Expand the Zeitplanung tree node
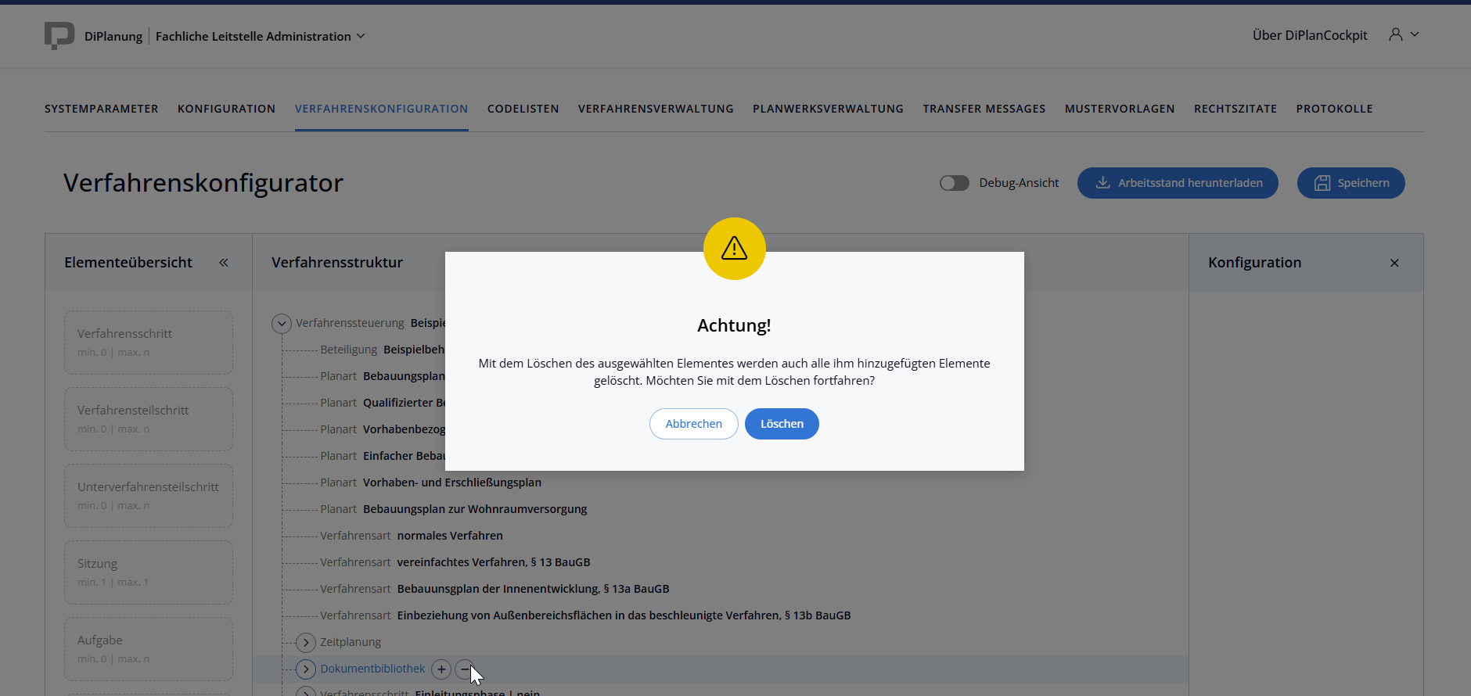This screenshot has width=1471, height=696. (306, 643)
